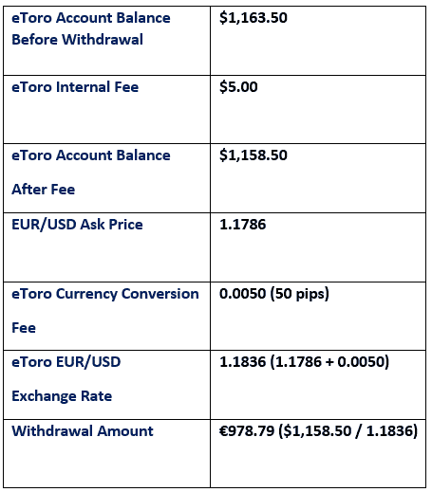Image resolution: width=432 pixels, height=492 pixels.
Task: Click the 'eToro Currency Conversion Fee' label
Action: pyautogui.click(x=105, y=311)
